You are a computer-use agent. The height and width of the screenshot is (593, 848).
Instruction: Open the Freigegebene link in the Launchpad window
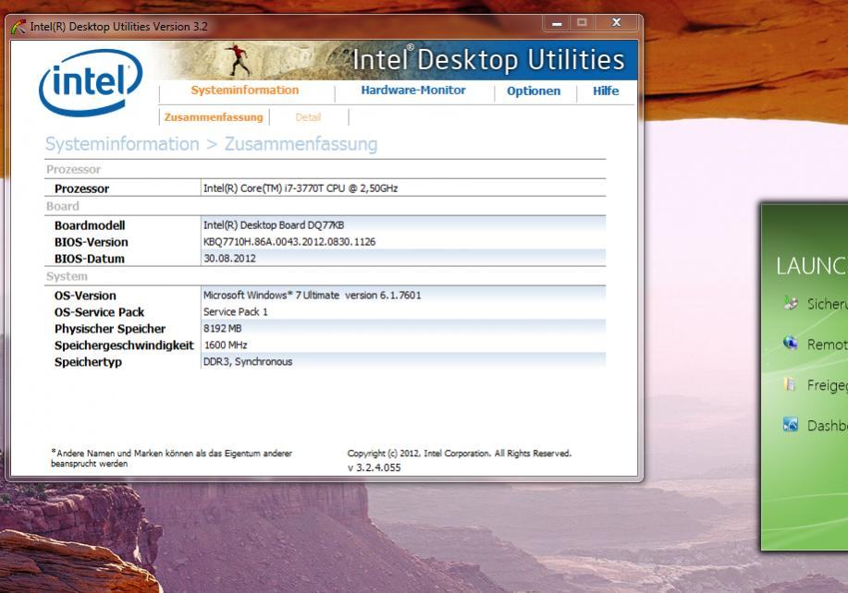(827, 385)
